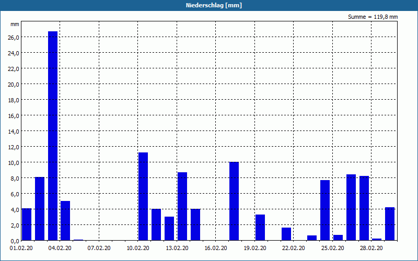Click the x-axis date '28.02.20'
418x261 pixels.
[x=371, y=248]
